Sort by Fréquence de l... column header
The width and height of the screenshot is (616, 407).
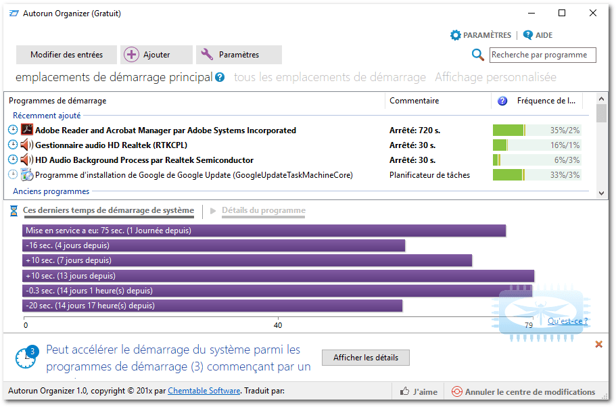(x=546, y=101)
